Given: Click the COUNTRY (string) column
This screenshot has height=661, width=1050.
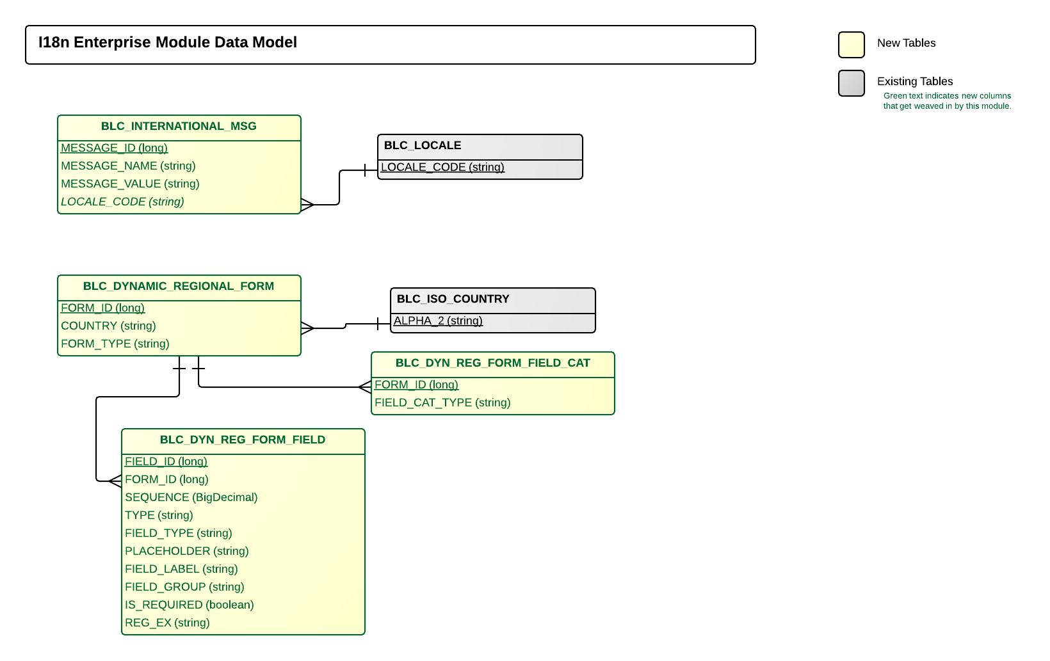Looking at the screenshot, I should [x=108, y=326].
